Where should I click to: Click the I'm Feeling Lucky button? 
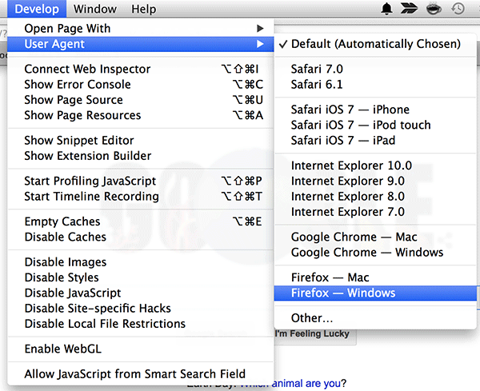[314, 333]
